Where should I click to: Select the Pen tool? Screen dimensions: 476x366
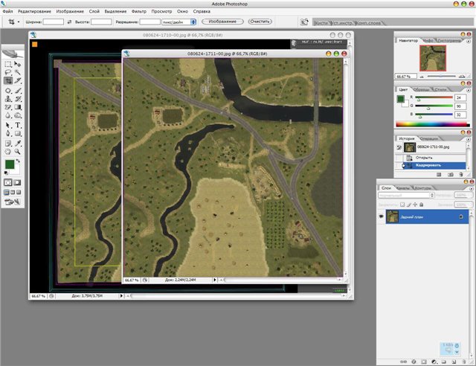(8, 133)
